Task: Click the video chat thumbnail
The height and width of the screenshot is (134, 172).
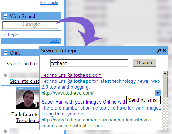Action: coord(28,98)
